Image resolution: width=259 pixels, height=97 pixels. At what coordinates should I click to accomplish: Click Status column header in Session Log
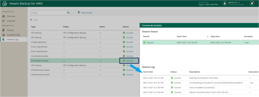(174, 72)
